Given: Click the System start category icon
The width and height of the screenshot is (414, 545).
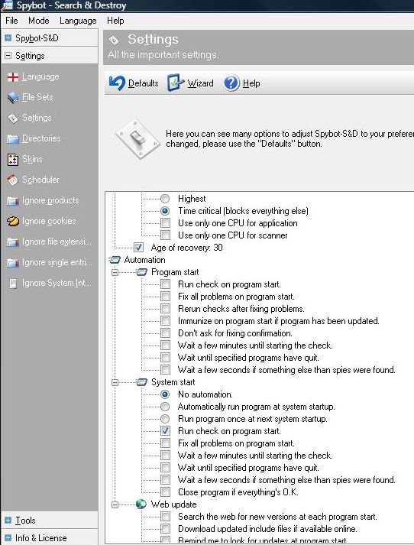Looking at the screenshot, I should [142, 382].
